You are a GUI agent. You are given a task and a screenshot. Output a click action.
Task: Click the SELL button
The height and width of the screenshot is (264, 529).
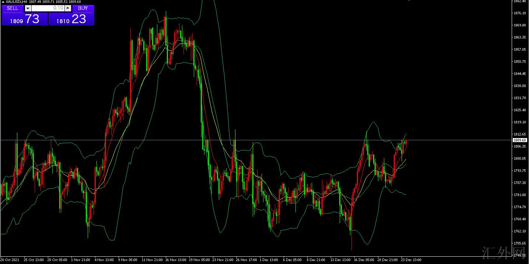13,8
